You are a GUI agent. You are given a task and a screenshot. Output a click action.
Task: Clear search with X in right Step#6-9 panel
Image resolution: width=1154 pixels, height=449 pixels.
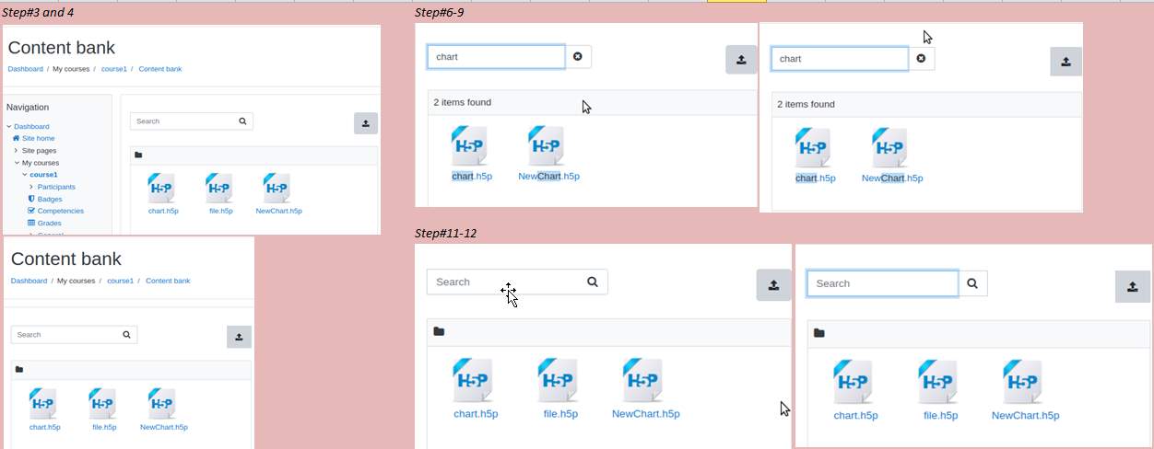(921, 59)
